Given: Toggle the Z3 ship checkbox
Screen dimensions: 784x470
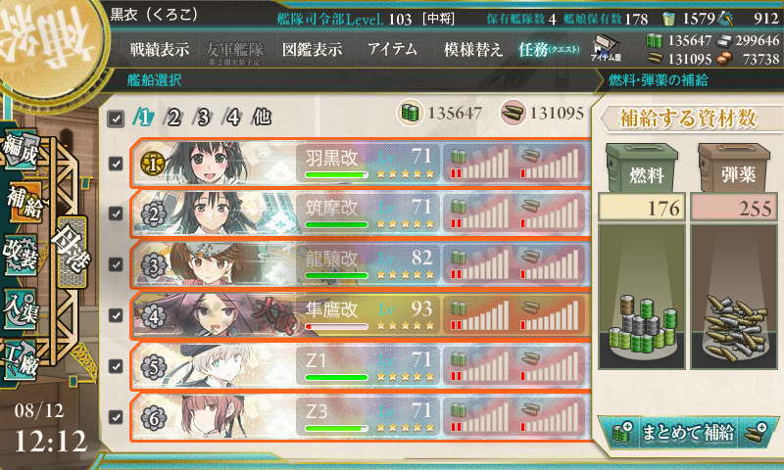Looking at the screenshot, I should pyautogui.click(x=116, y=416).
